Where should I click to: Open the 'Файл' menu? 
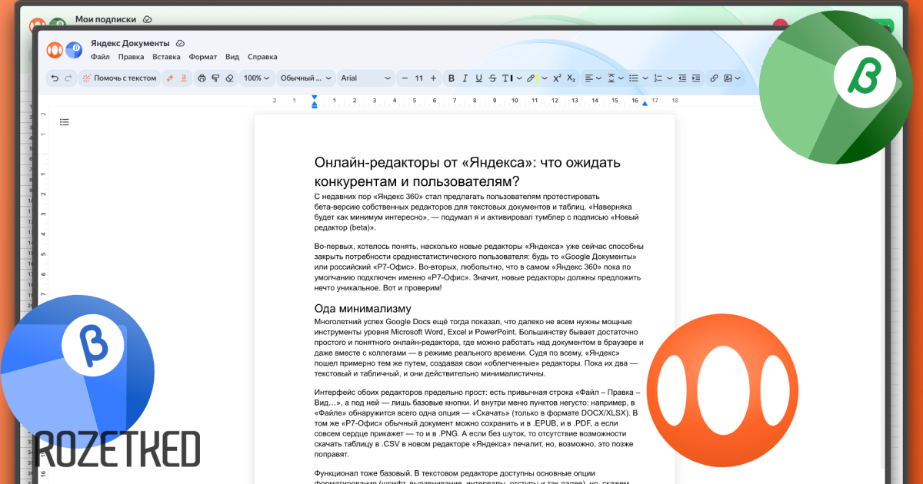tap(100, 57)
